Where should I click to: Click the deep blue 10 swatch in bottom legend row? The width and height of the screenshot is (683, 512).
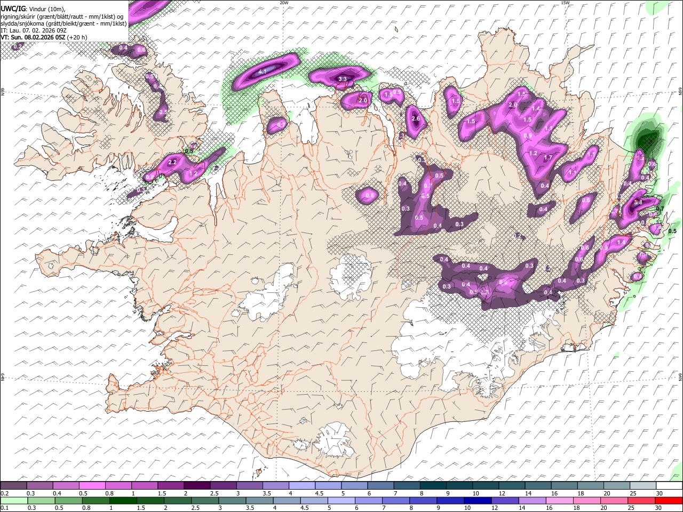pos(477,501)
